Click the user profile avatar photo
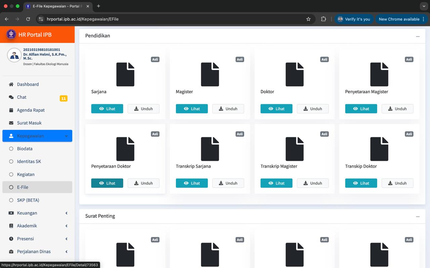This screenshot has height=268, width=430. coord(14,55)
